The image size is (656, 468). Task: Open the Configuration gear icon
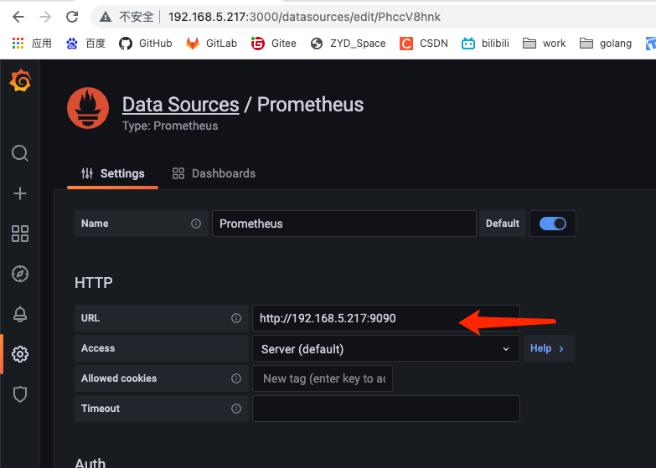pyautogui.click(x=20, y=354)
